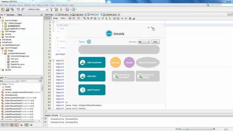
Task: Open the Navigate menu
Action: (x=13, y=5)
